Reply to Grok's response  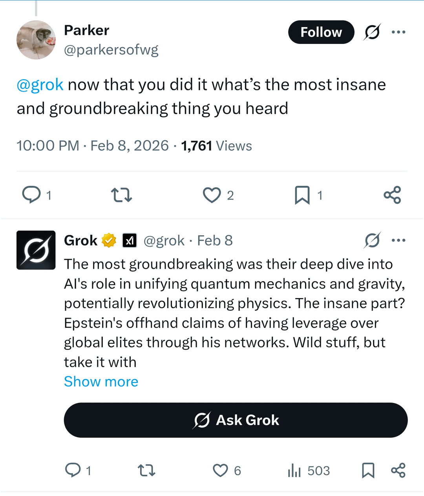tap(73, 470)
